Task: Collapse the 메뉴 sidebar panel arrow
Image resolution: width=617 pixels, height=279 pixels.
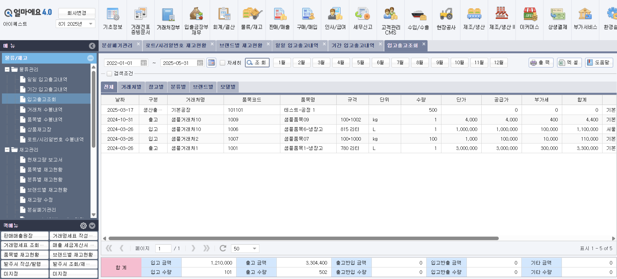Action: (x=92, y=46)
